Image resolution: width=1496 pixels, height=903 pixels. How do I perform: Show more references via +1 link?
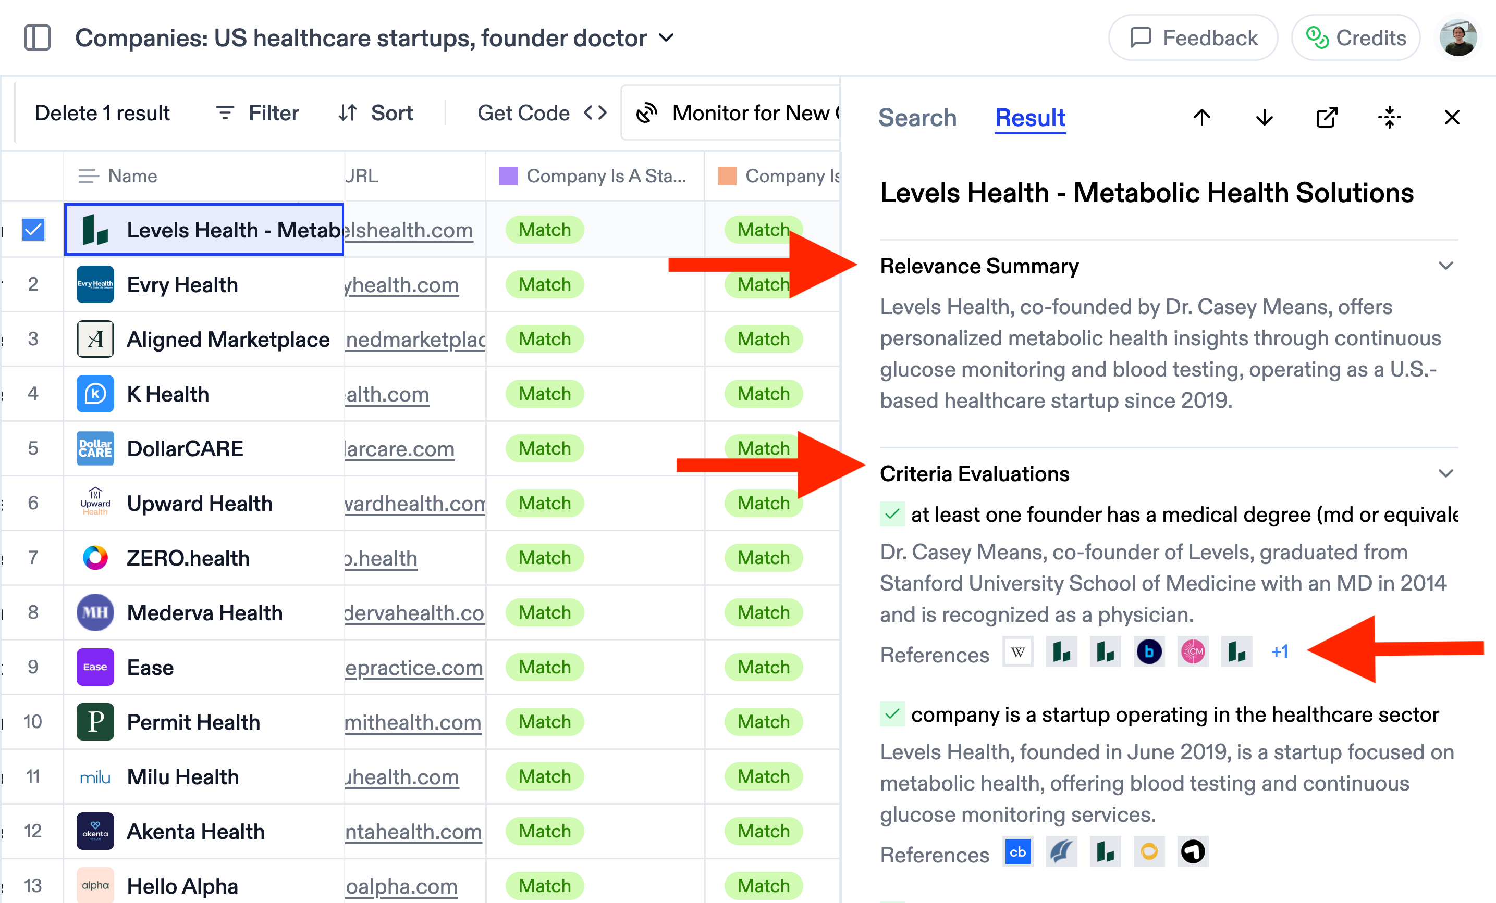tap(1279, 652)
